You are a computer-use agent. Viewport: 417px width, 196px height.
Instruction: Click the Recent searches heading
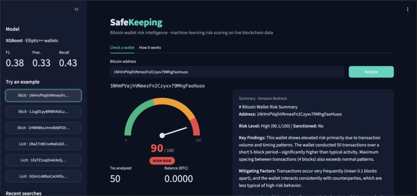24,193
